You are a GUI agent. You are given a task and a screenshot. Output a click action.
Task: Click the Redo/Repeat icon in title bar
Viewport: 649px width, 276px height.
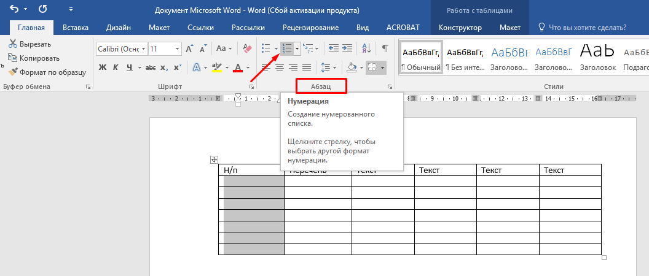point(42,8)
